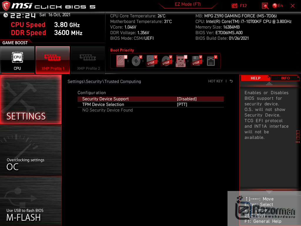This screenshot has height=226, width=301.
Task: Switch to the HELP tab
Action: pyautogui.click(x=255, y=78)
